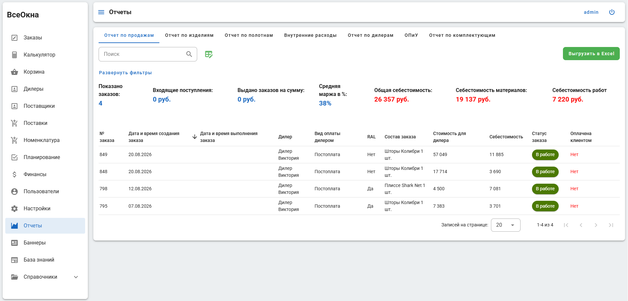Click the Плиссе Shark Net 1 шт. cell
The height and width of the screenshot is (301, 628).
click(405, 189)
